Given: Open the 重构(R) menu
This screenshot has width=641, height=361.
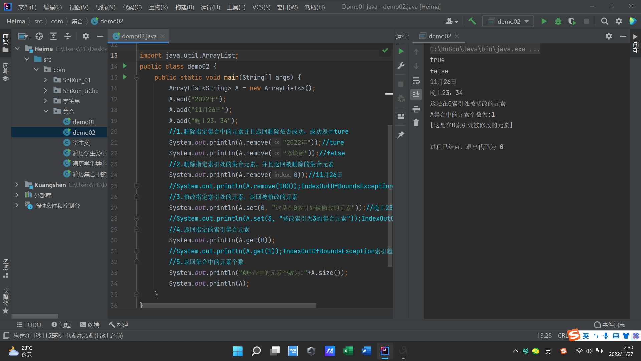Looking at the screenshot, I should coord(158,7).
